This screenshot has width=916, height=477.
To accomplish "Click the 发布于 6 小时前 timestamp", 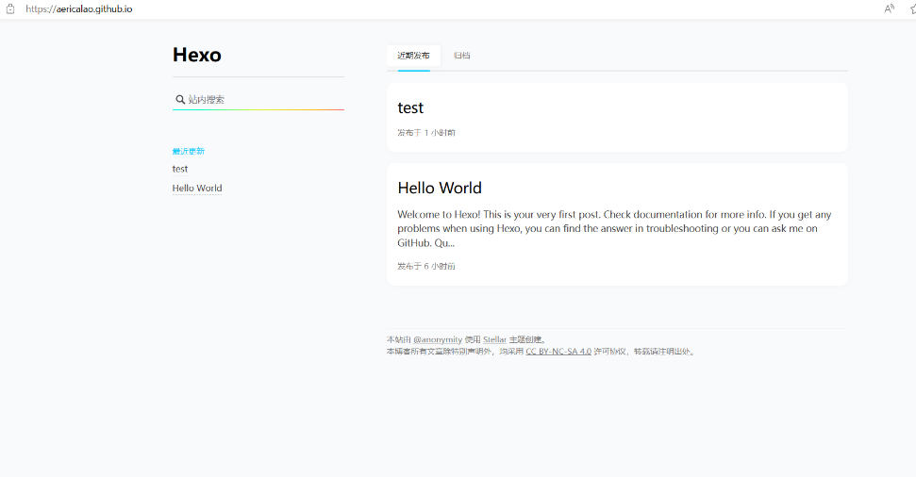I will [x=426, y=267].
